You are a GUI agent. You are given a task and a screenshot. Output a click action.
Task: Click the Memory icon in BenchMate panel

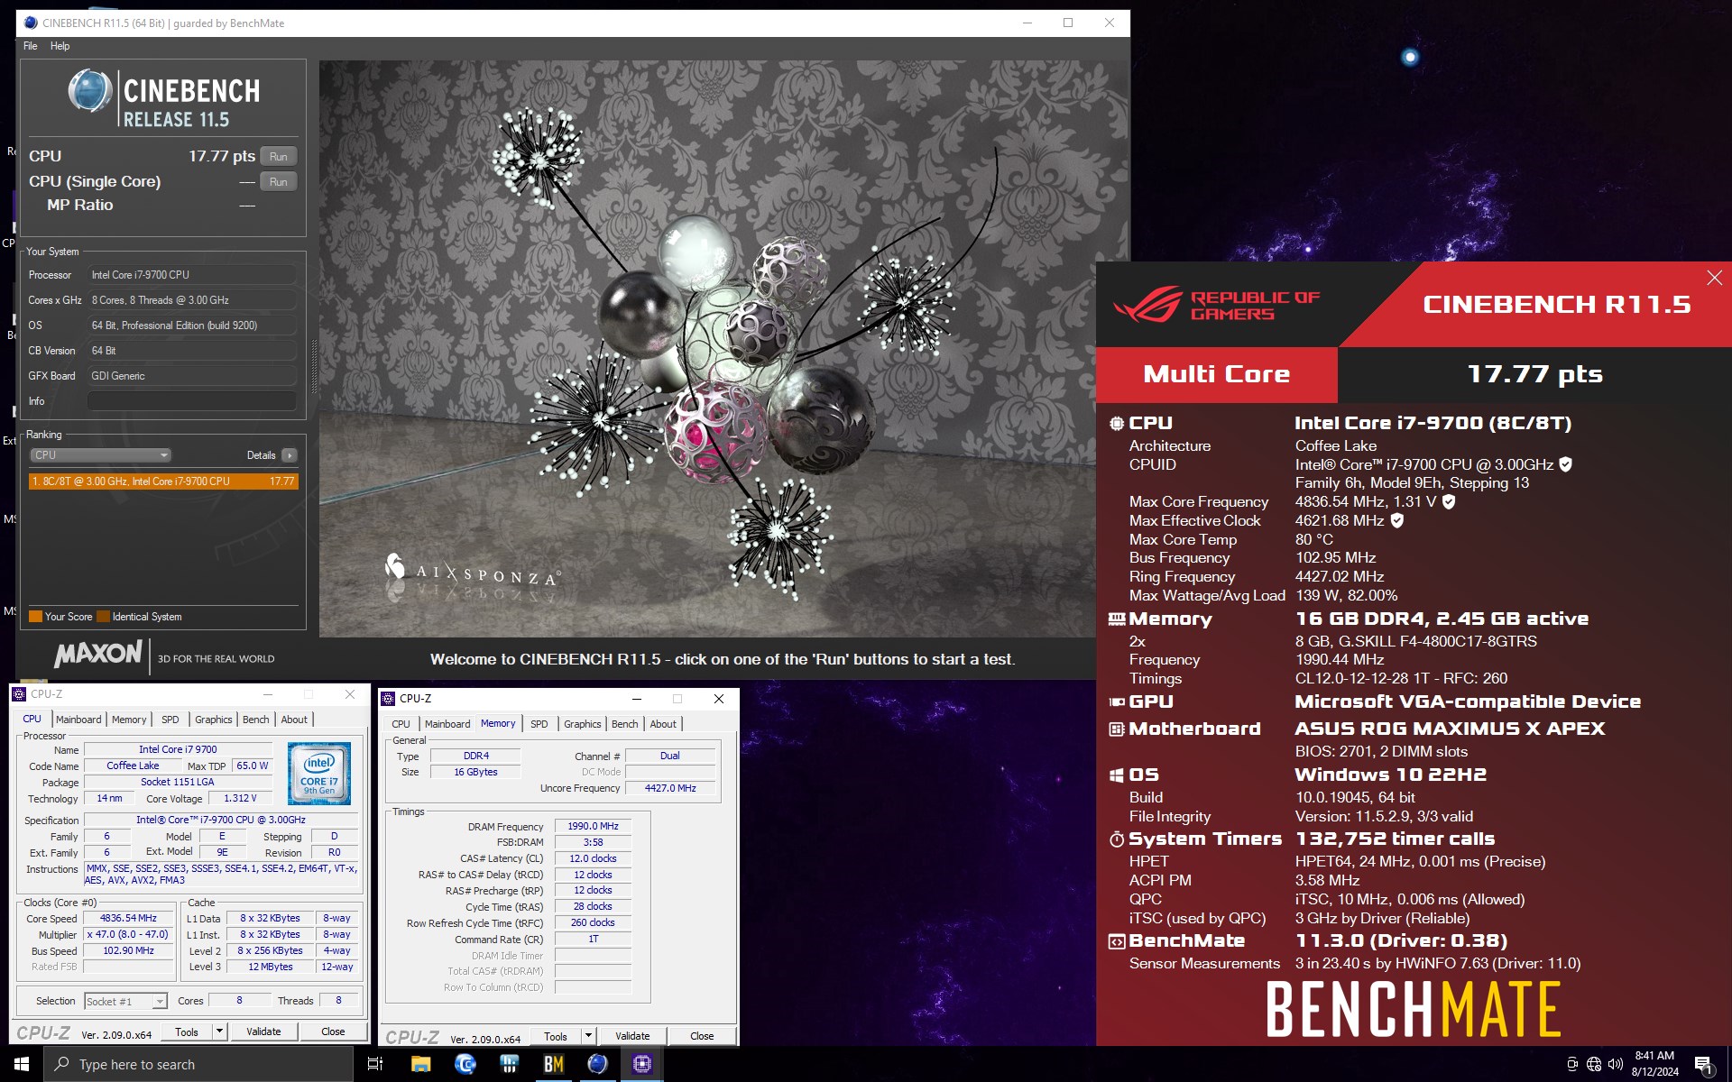pyautogui.click(x=1117, y=619)
